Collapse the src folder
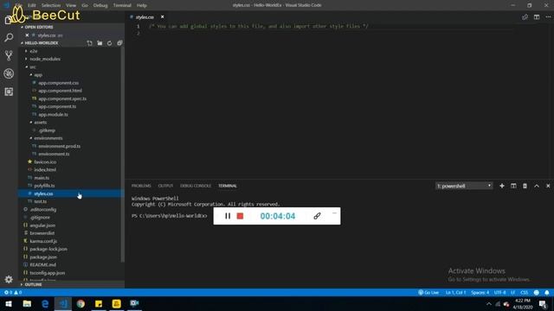 (33, 67)
